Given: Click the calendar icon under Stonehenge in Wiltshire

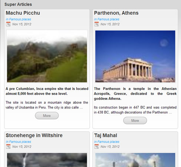Looking at the screenshot, I should pos(8,147).
